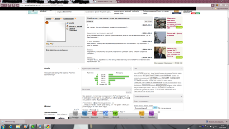
Task: Launch Chrome from the Windows taskbar
Action: (x=48, y=126)
